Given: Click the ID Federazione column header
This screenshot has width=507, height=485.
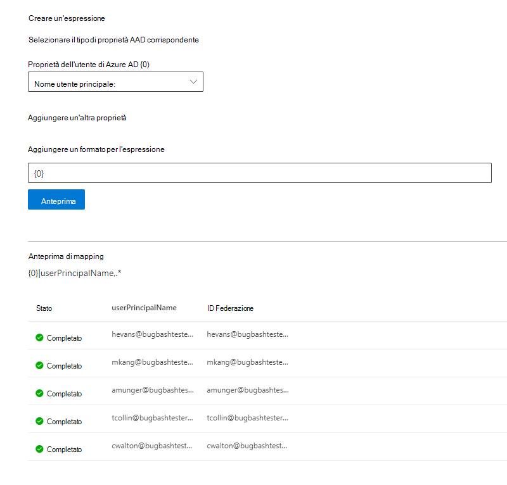Looking at the screenshot, I should pos(230,308).
